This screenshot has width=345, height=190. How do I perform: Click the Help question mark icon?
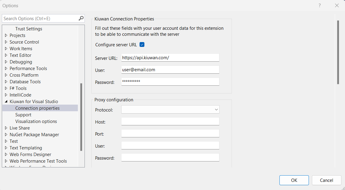click(319, 5)
